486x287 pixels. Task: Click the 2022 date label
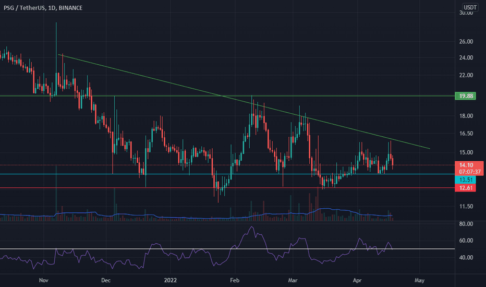coord(170,280)
